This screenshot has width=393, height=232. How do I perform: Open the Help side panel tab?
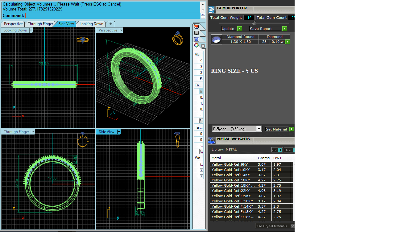pos(196,39)
